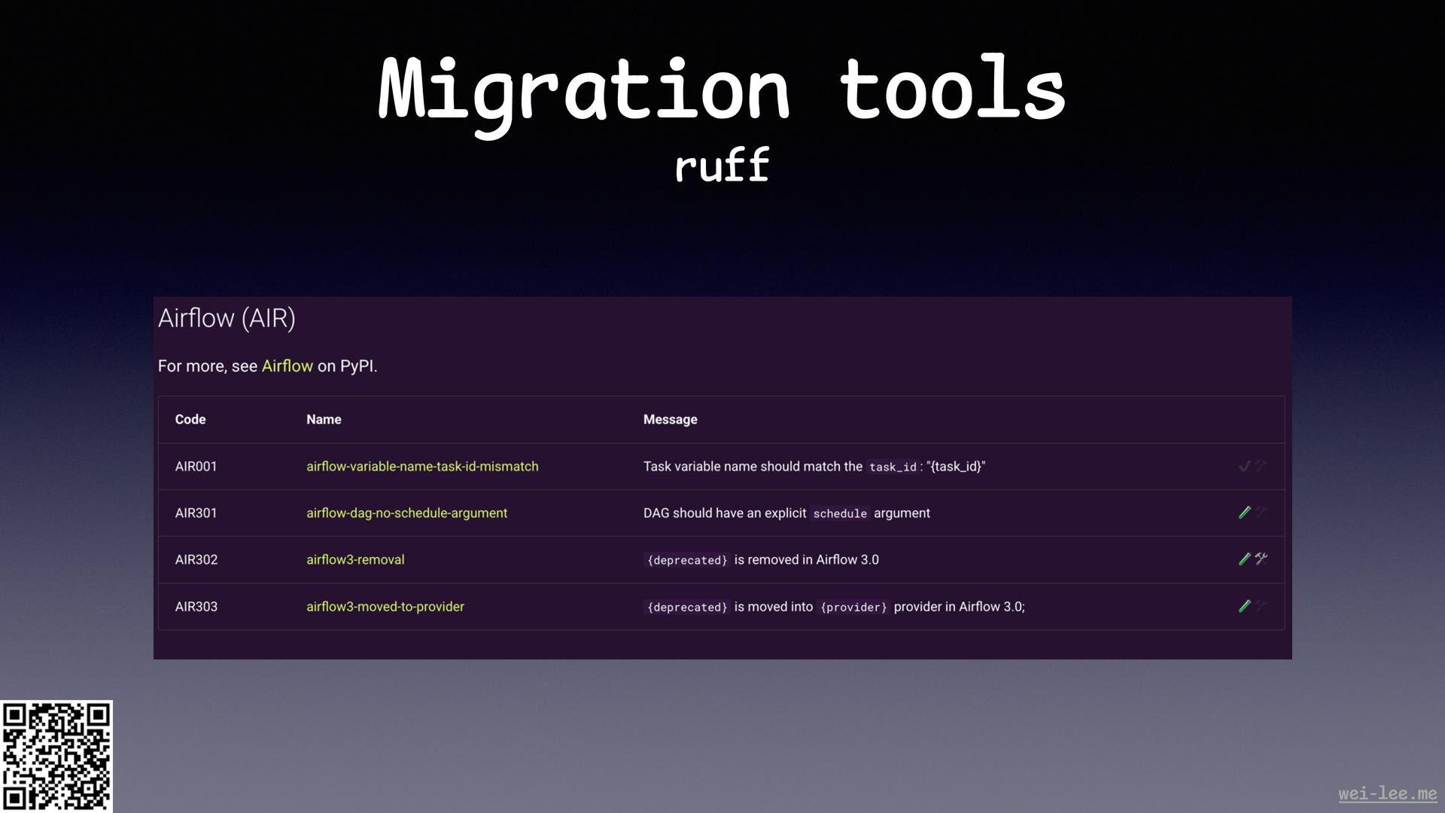Click the AIR302 code cell
Screen dimensions: 1445x813
click(196, 560)
